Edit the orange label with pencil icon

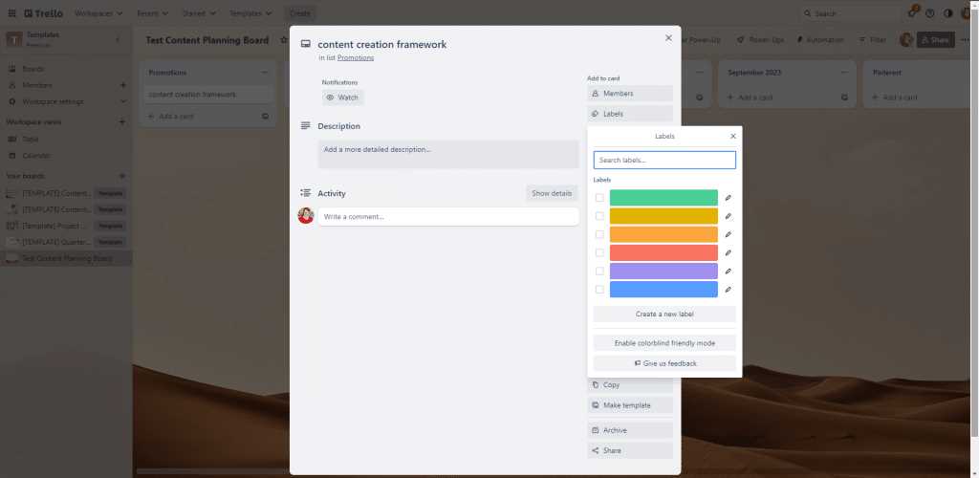click(x=728, y=234)
